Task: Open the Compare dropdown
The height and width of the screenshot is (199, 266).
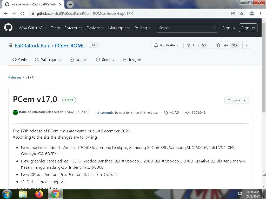Action: [236, 100]
